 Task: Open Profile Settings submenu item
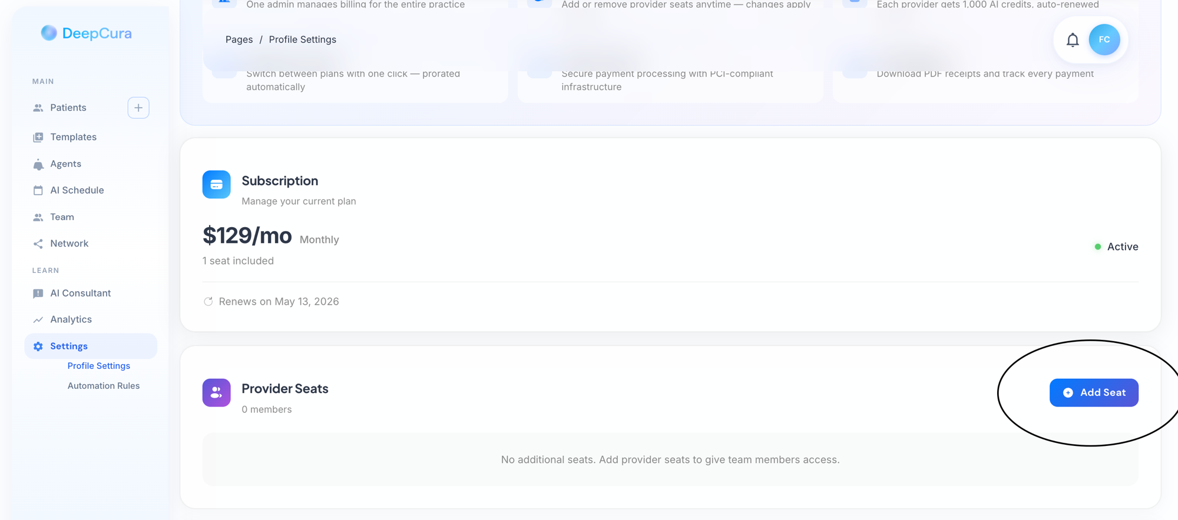(x=99, y=366)
